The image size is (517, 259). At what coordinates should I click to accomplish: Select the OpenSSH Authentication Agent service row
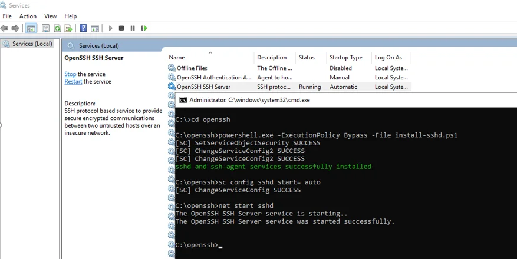(288, 78)
